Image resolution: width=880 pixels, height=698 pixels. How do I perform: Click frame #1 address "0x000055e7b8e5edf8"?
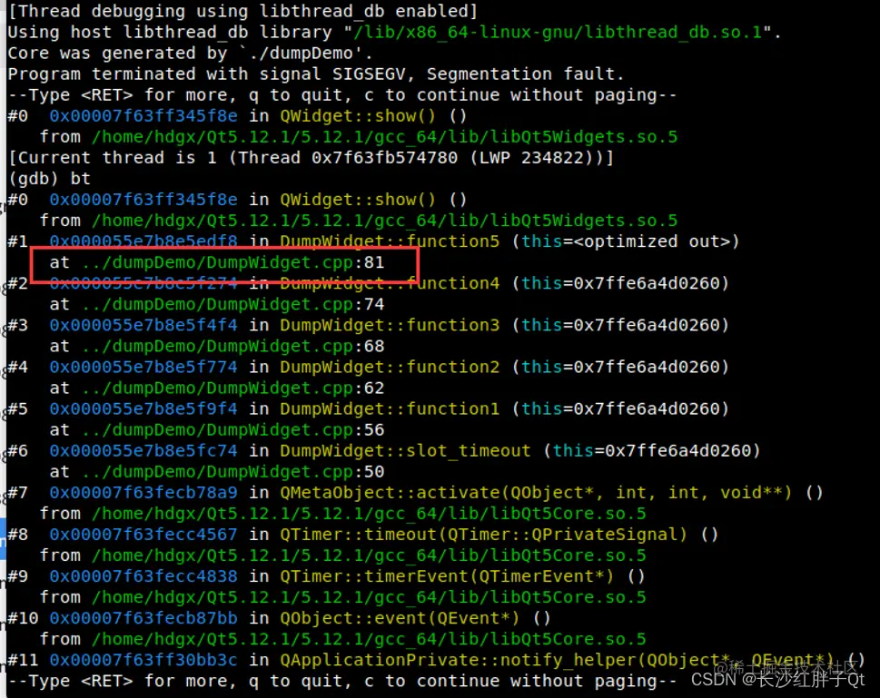[143, 241]
